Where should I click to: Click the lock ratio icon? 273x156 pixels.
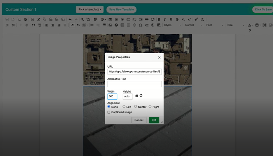click(137, 95)
